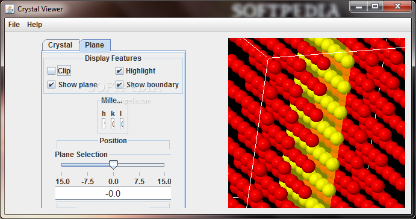Open the Help menu
This screenshot has width=416, height=219.
(x=34, y=25)
